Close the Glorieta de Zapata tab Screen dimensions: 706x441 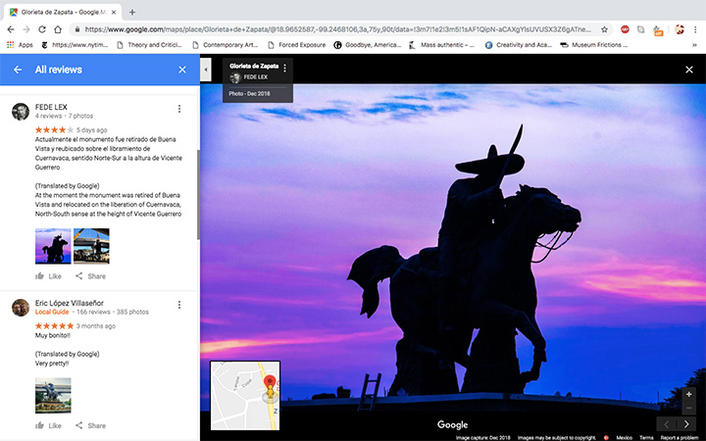114,12
